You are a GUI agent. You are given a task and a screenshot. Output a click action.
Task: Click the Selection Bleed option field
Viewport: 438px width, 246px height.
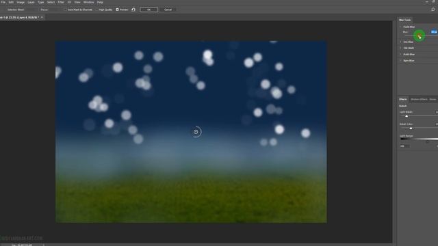click(x=16, y=10)
